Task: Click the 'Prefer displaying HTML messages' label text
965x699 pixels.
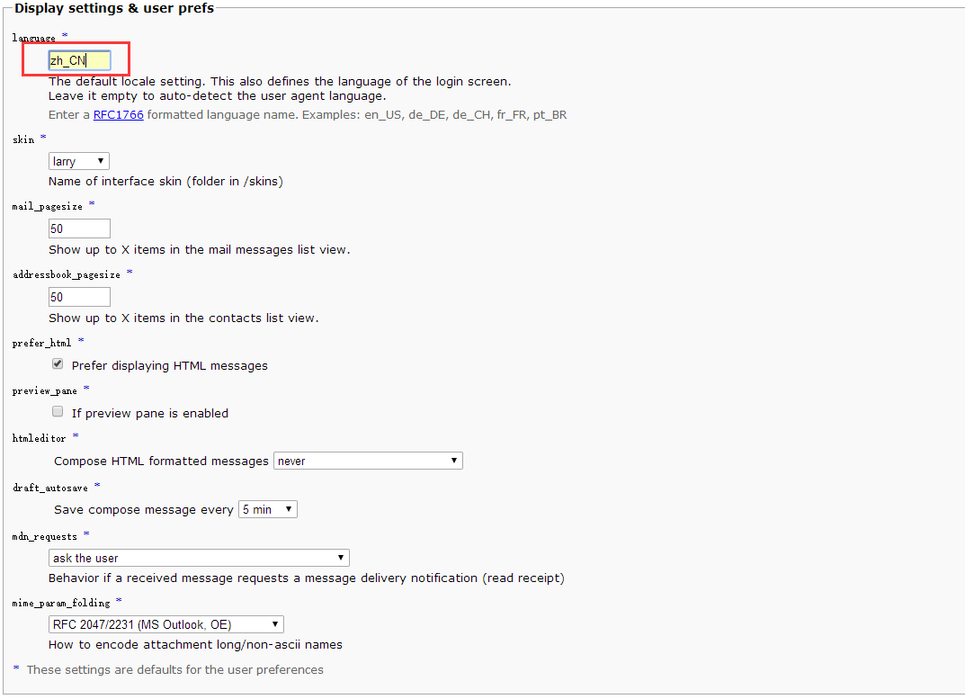Action: click(x=169, y=366)
